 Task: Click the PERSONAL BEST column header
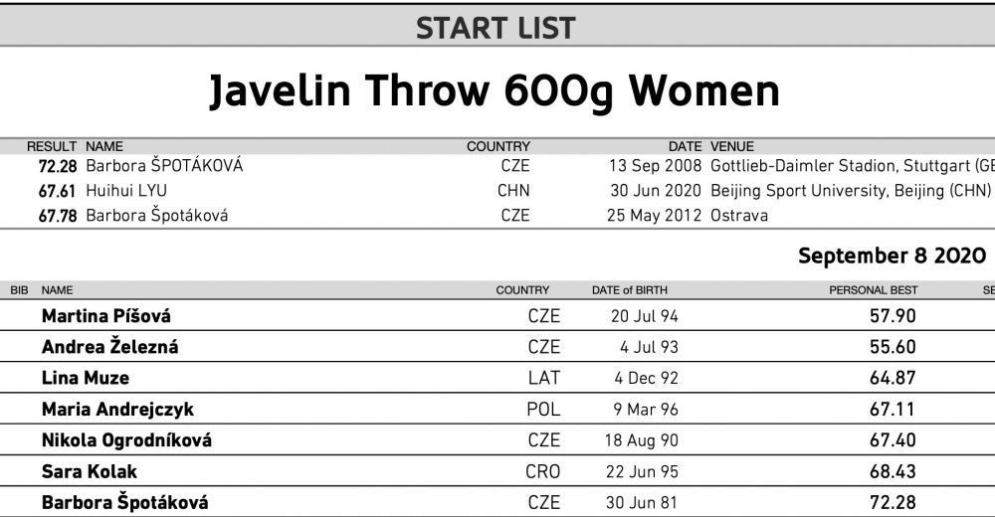(874, 290)
